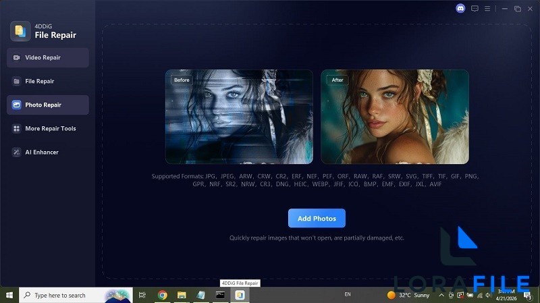Click the Before sample image

point(239,117)
